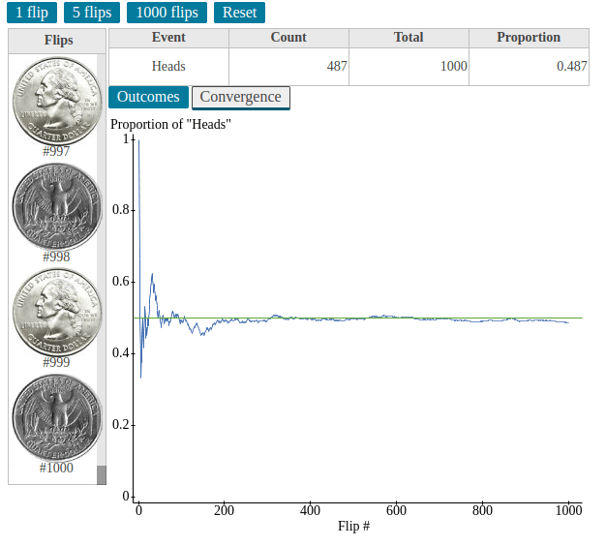This screenshot has width=606, height=546.
Task: Click the heads coin image for flip #997
Action: [56, 99]
